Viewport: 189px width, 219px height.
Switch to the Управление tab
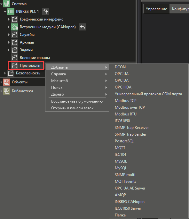(156, 9)
